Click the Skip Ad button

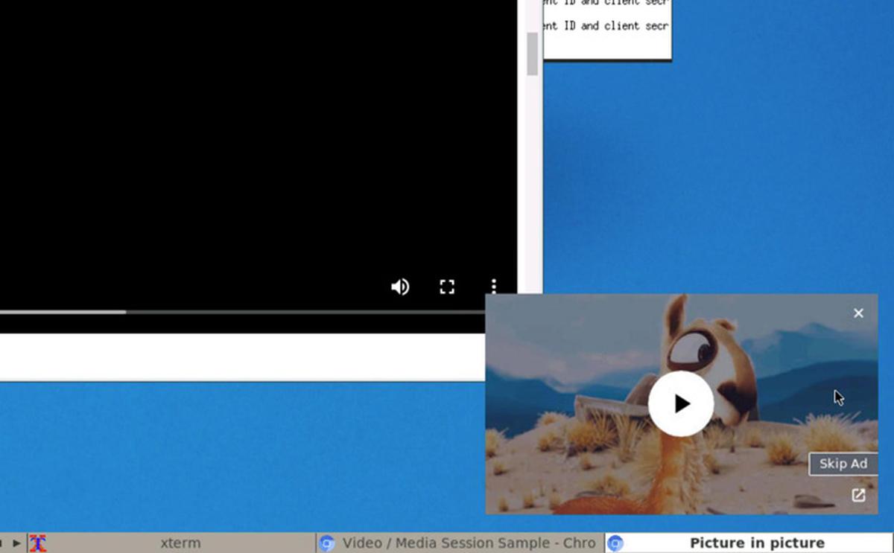[x=843, y=464]
